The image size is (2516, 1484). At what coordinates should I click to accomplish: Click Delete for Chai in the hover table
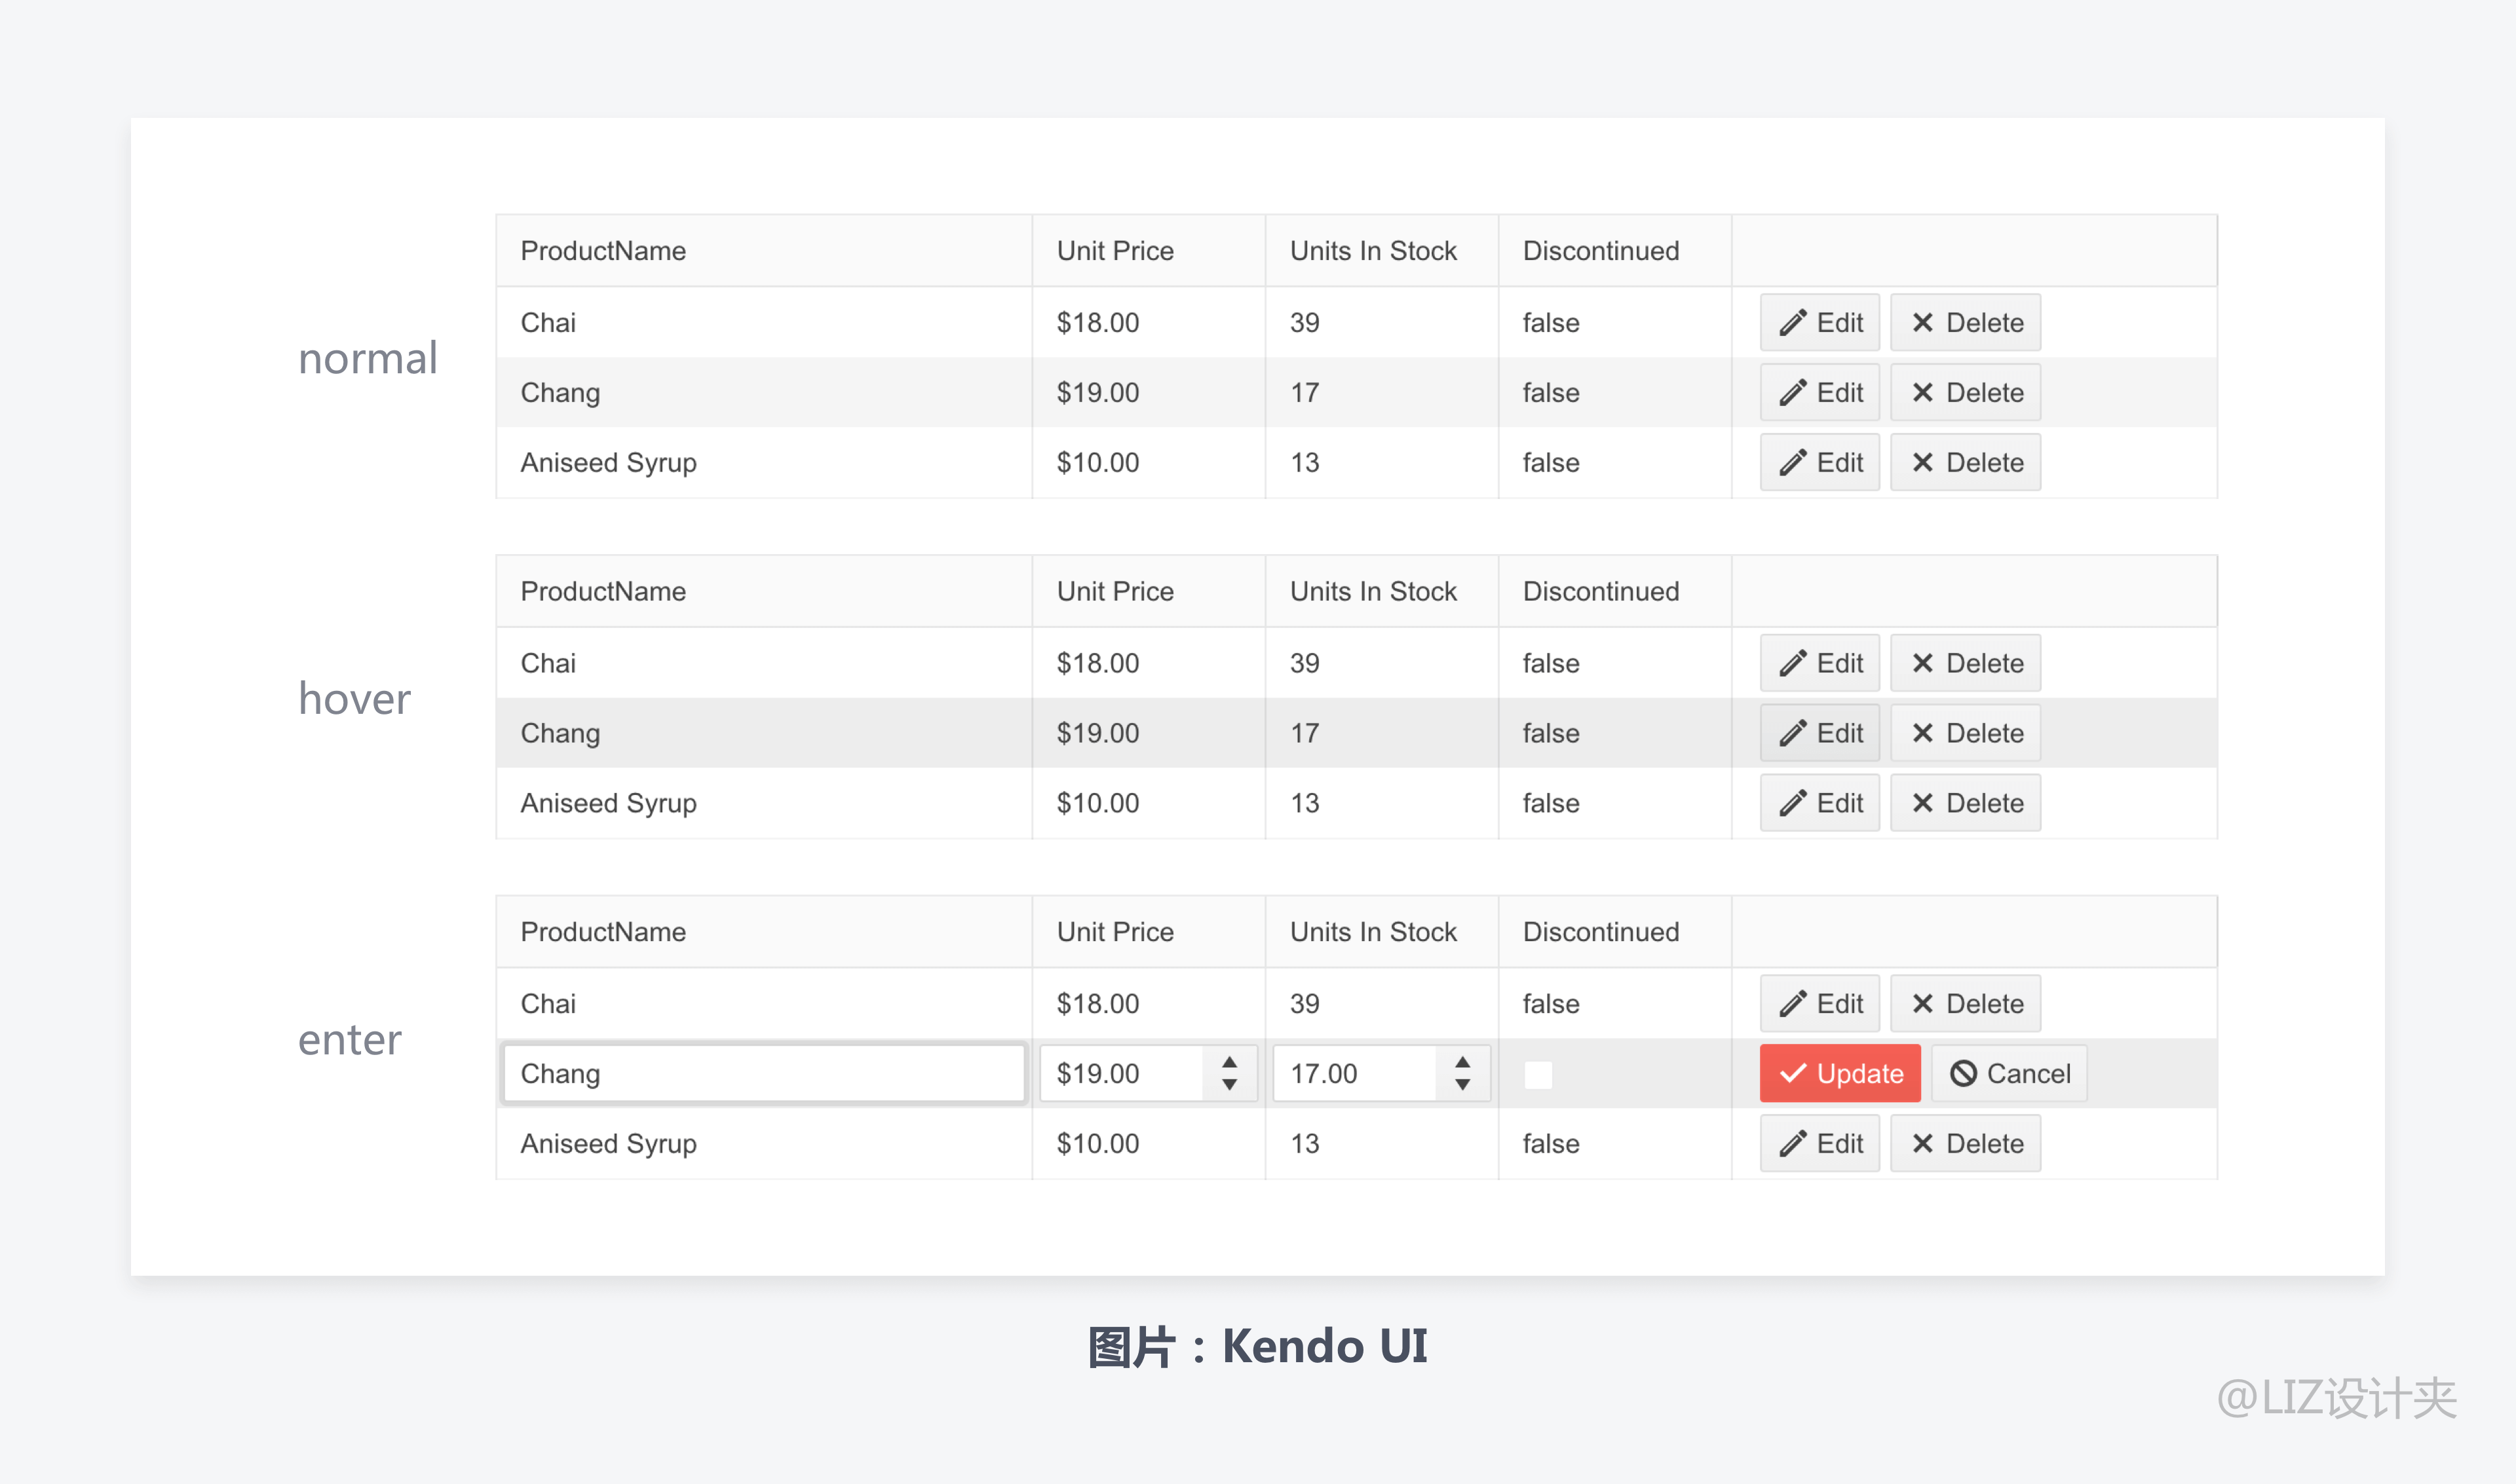click(x=1966, y=663)
